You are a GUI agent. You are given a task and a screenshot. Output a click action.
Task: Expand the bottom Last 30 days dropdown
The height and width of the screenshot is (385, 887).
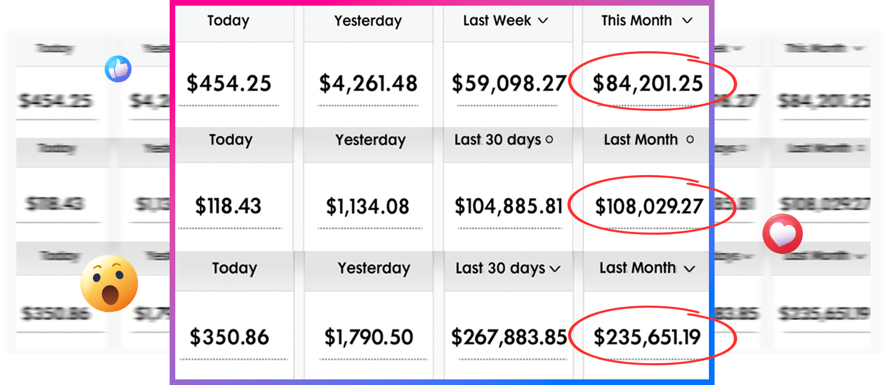pyautogui.click(x=555, y=269)
